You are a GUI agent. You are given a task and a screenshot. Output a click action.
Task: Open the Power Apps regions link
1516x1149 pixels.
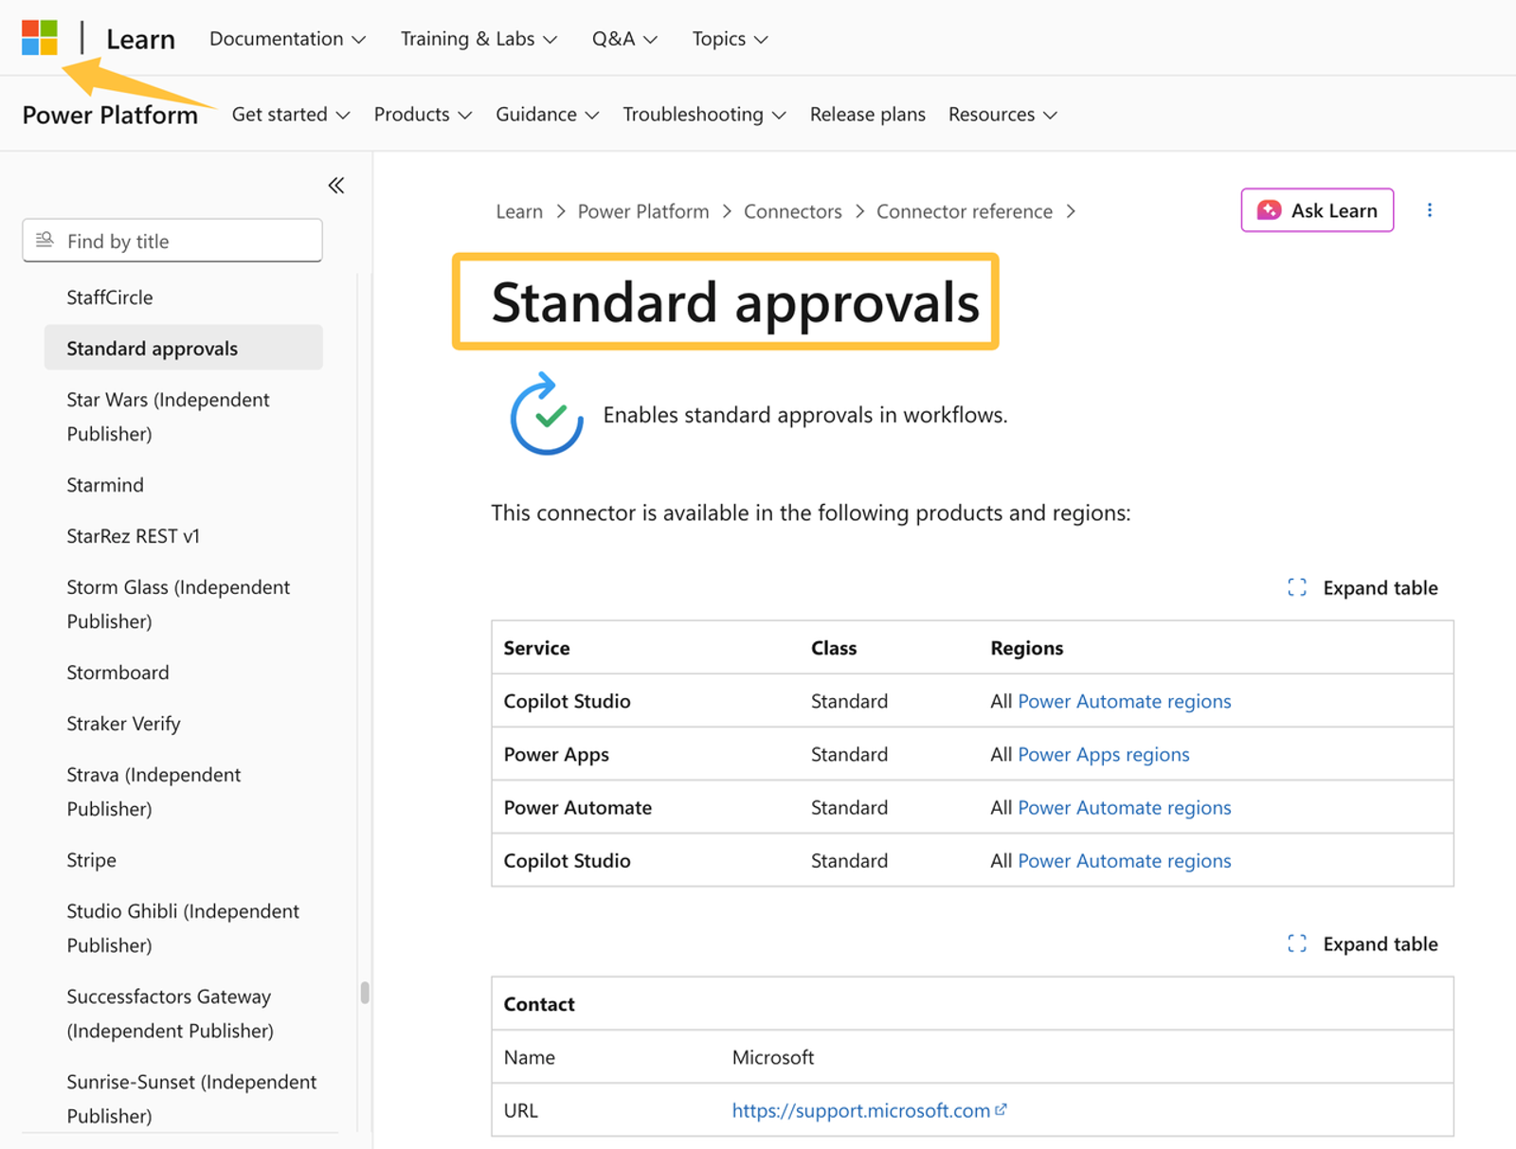pos(1104,754)
